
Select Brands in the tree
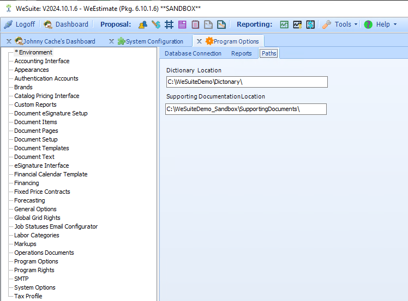point(23,87)
